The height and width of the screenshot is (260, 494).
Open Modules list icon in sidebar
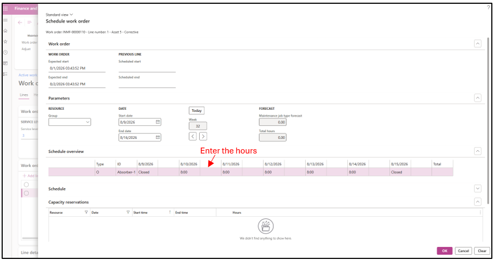coord(5,74)
